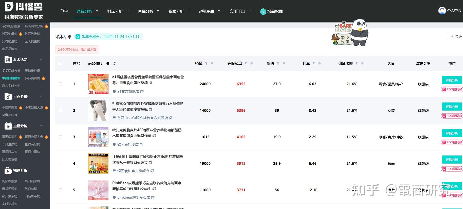Sort table by 价格 arrows
This screenshot has height=209, width=463.
point(284,63)
